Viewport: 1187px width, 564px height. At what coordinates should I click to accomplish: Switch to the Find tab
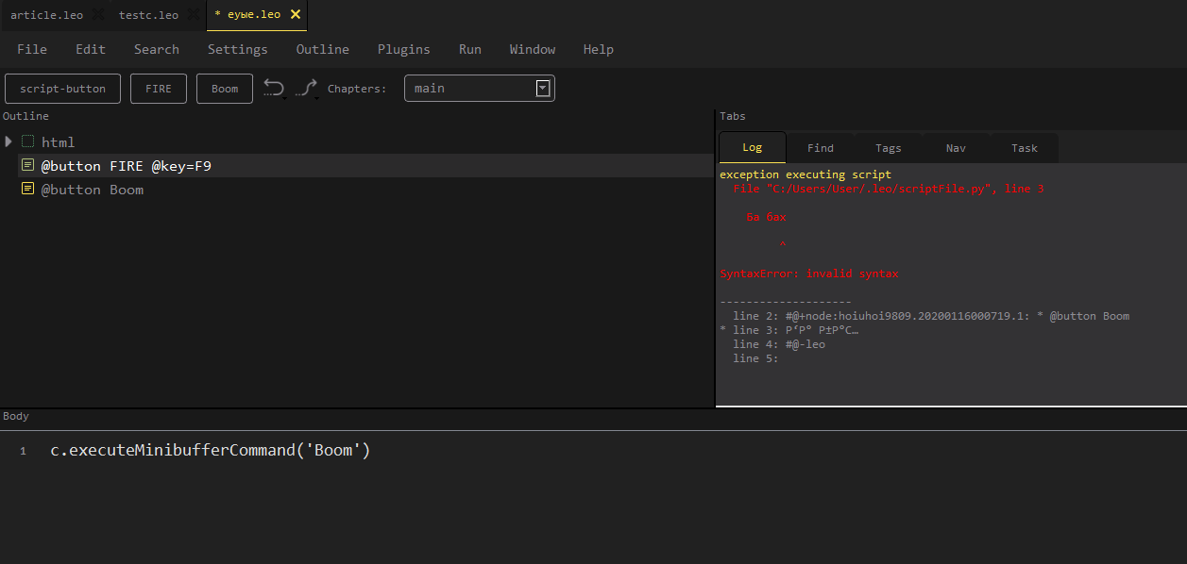pos(820,148)
